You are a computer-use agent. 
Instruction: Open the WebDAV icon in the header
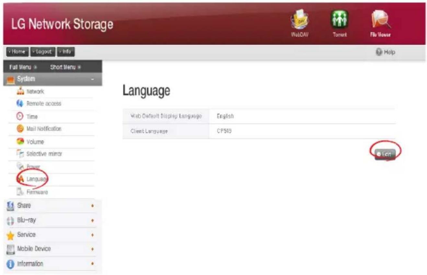[299, 20]
